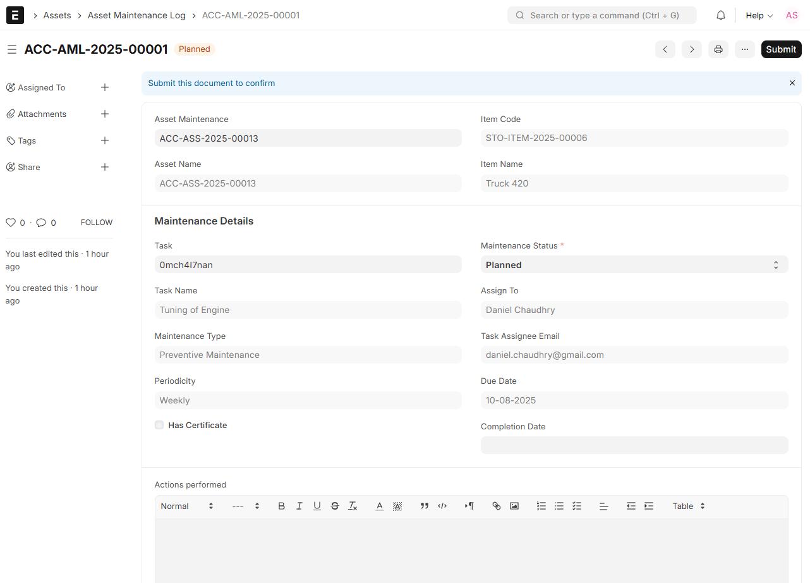The image size is (810, 583).
Task: Open the AS user avatar menu
Action: point(792,15)
